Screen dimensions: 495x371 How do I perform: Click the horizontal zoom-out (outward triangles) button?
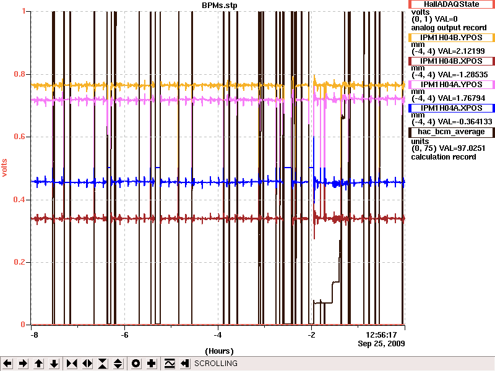point(87,364)
